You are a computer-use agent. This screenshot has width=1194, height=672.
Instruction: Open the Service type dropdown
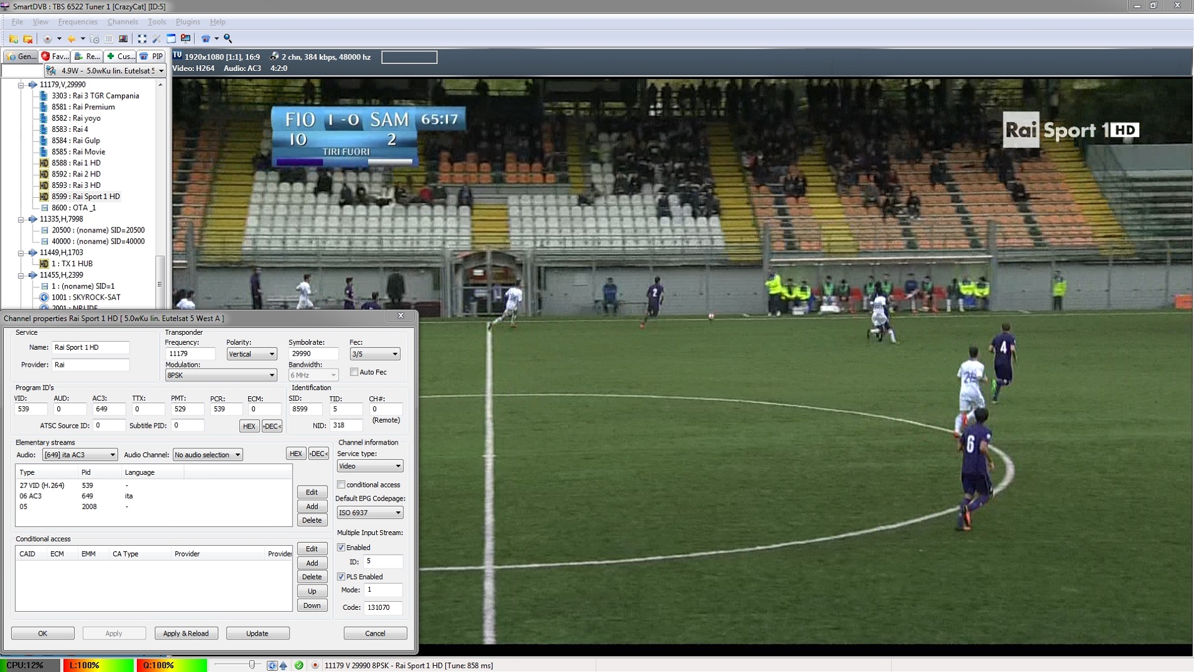(369, 466)
